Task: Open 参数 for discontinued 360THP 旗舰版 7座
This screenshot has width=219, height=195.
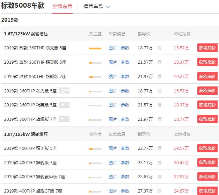Action: 125,119
